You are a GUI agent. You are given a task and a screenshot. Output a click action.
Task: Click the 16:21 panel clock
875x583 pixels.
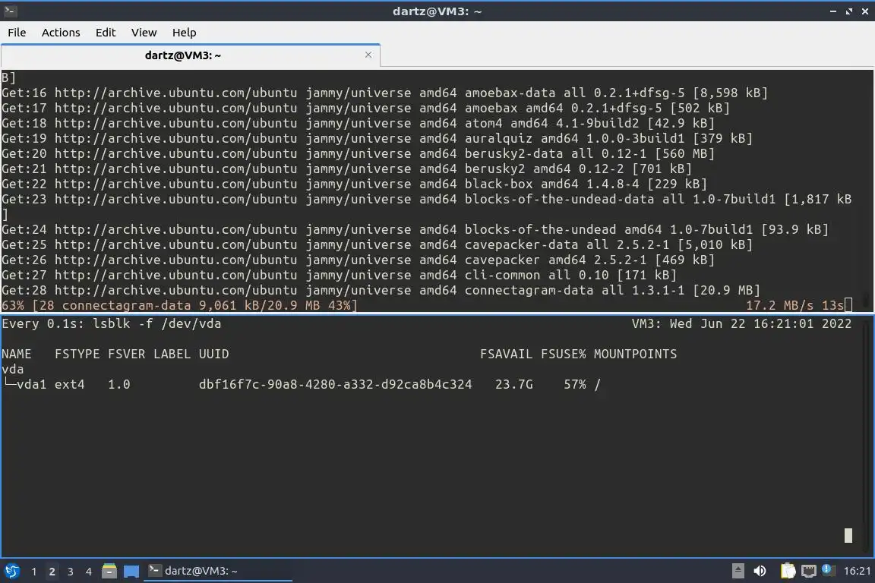click(857, 571)
